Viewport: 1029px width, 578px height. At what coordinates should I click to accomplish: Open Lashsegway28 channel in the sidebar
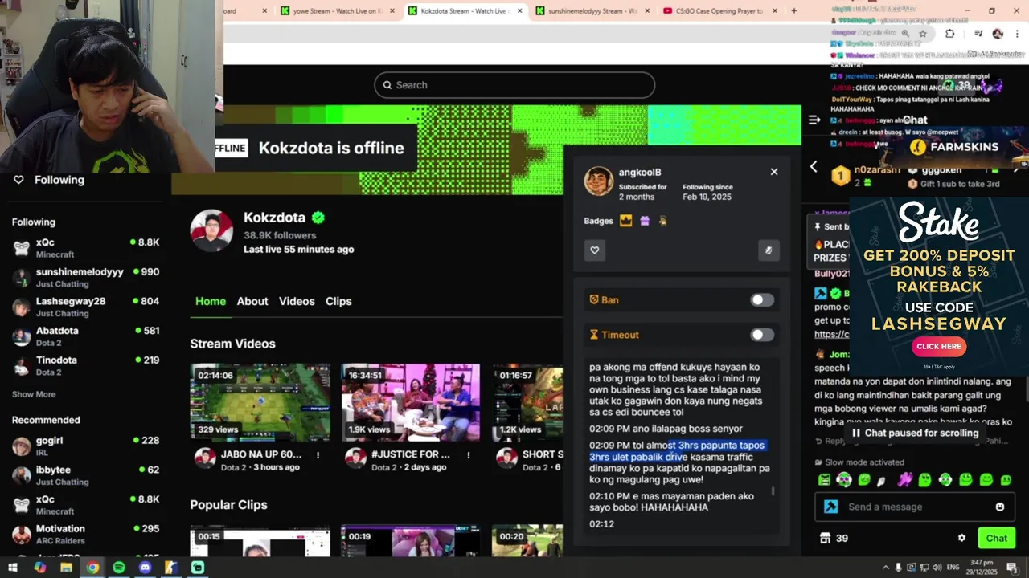pos(85,307)
